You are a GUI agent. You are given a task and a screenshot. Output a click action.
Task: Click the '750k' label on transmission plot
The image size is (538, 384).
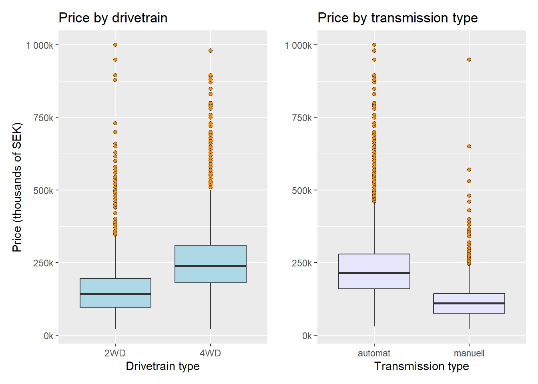tap(302, 118)
